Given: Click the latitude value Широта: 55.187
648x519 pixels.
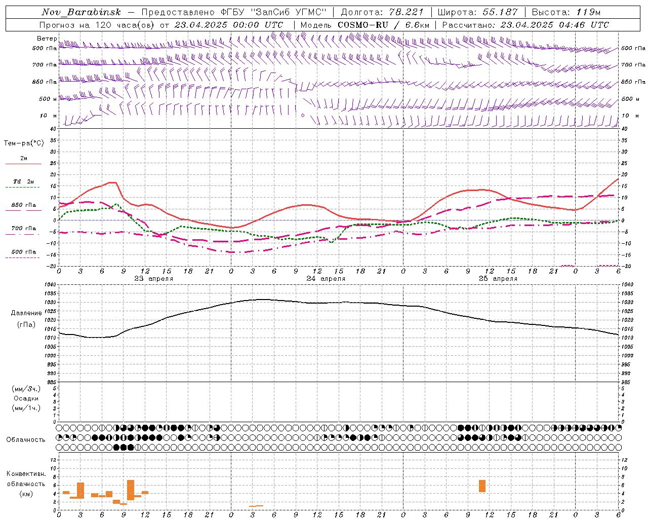Looking at the screenshot, I should (478, 12).
